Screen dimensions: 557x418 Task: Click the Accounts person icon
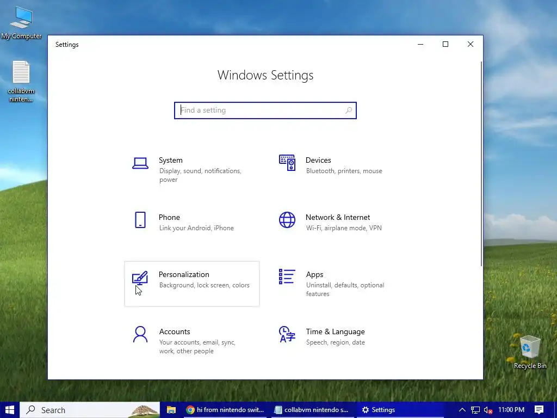[x=140, y=335]
